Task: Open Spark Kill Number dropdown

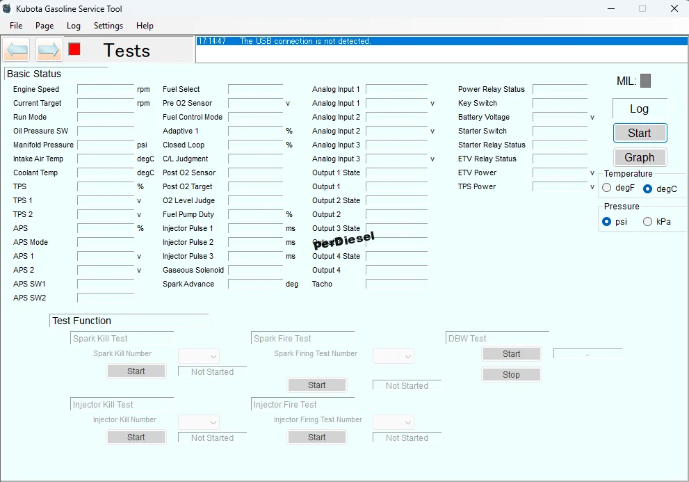Action: 199,356
